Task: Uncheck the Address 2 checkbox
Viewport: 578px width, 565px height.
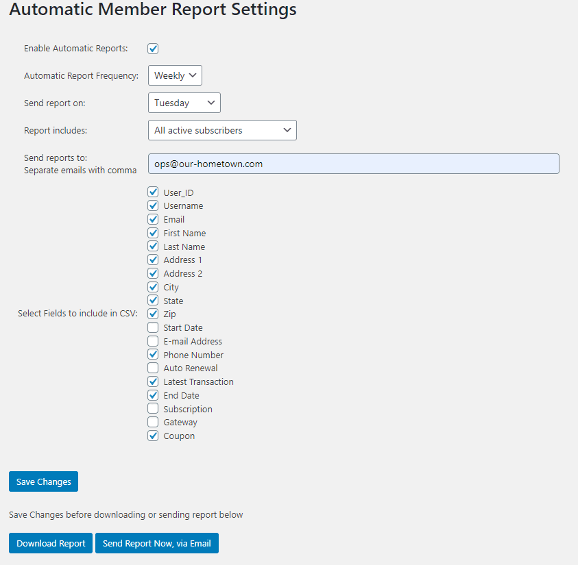Action: point(153,273)
